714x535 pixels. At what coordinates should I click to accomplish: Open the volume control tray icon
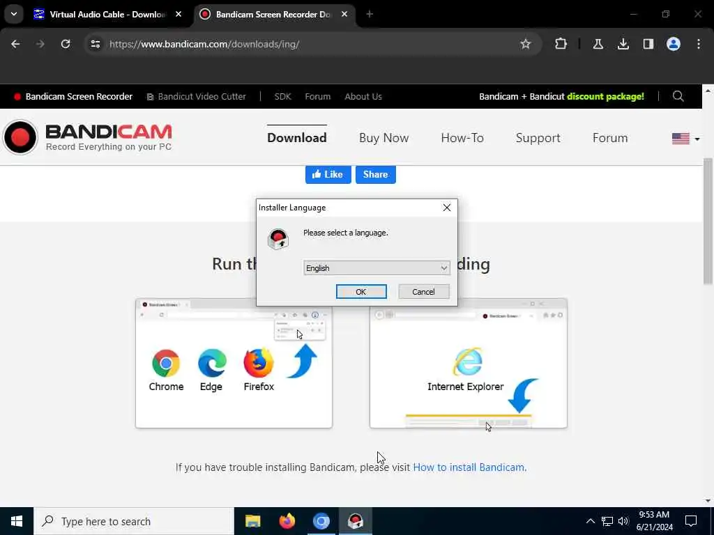pyautogui.click(x=623, y=521)
